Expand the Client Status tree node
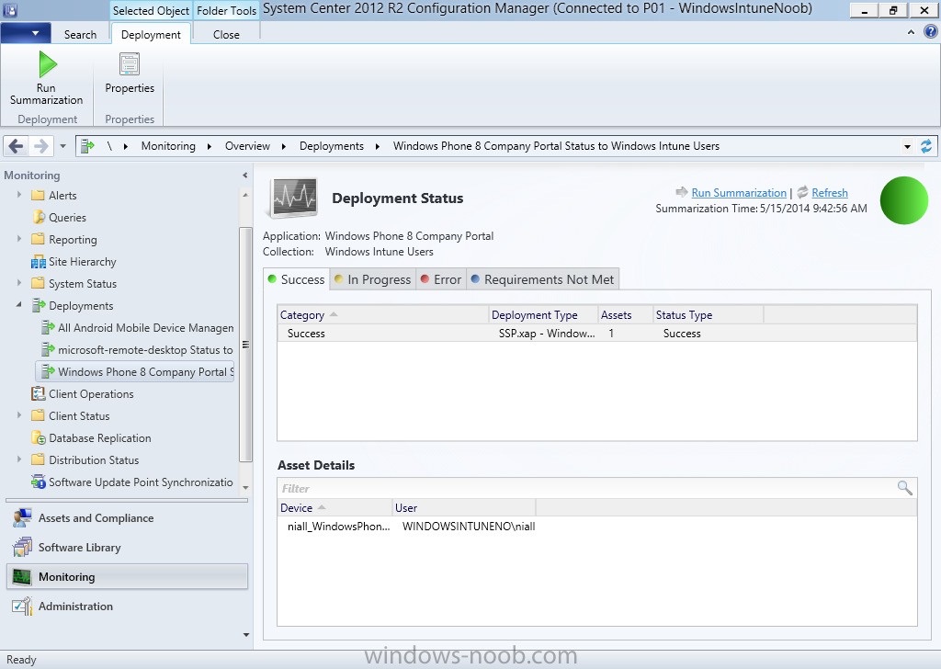The height and width of the screenshot is (669, 941). pyautogui.click(x=19, y=415)
